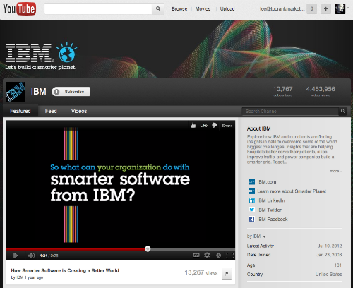
Task: Click the Country value United States
Action: [x=329, y=274]
